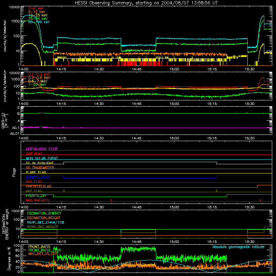
Task: Select the ECLIPSE_FLAG label
Action: pyautogui.click(x=38, y=177)
